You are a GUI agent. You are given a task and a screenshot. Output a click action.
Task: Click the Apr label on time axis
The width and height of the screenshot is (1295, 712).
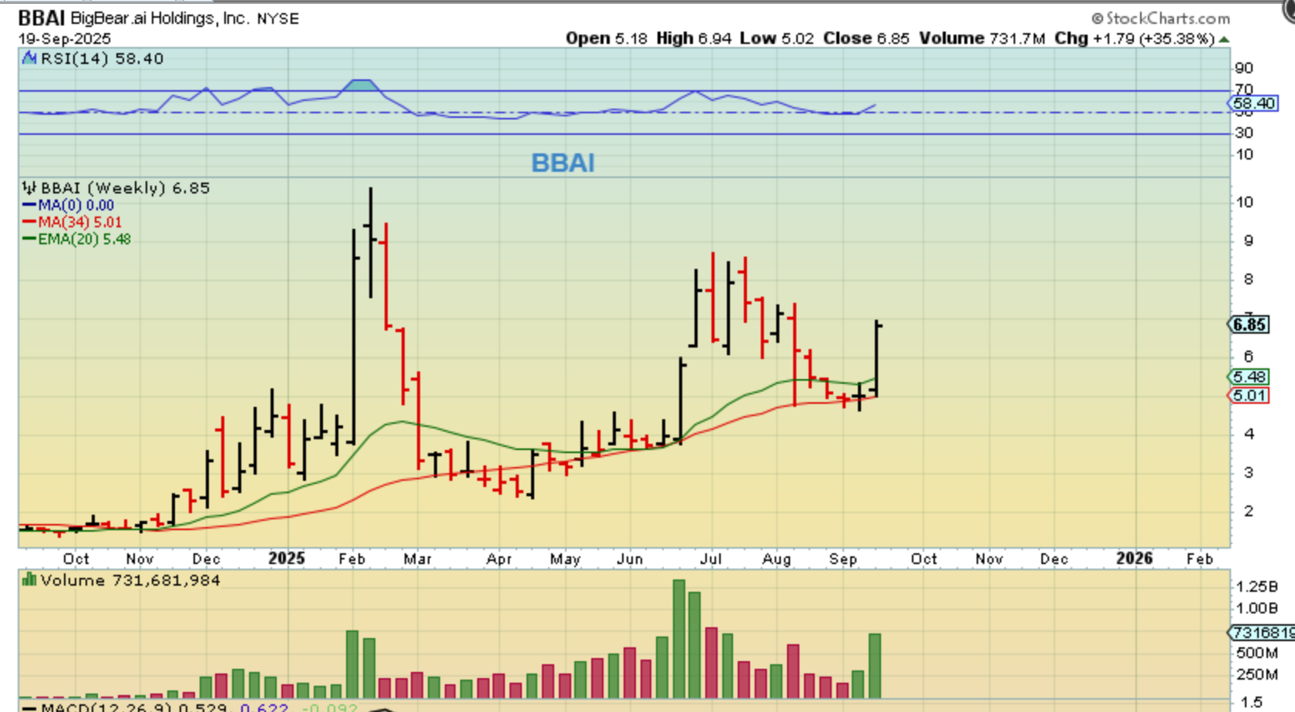499,559
